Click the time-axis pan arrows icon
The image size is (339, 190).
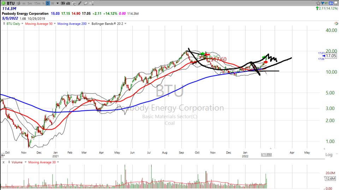point(2,155)
